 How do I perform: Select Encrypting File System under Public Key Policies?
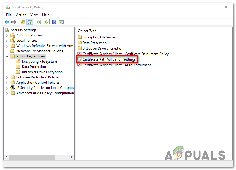point(39,62)
